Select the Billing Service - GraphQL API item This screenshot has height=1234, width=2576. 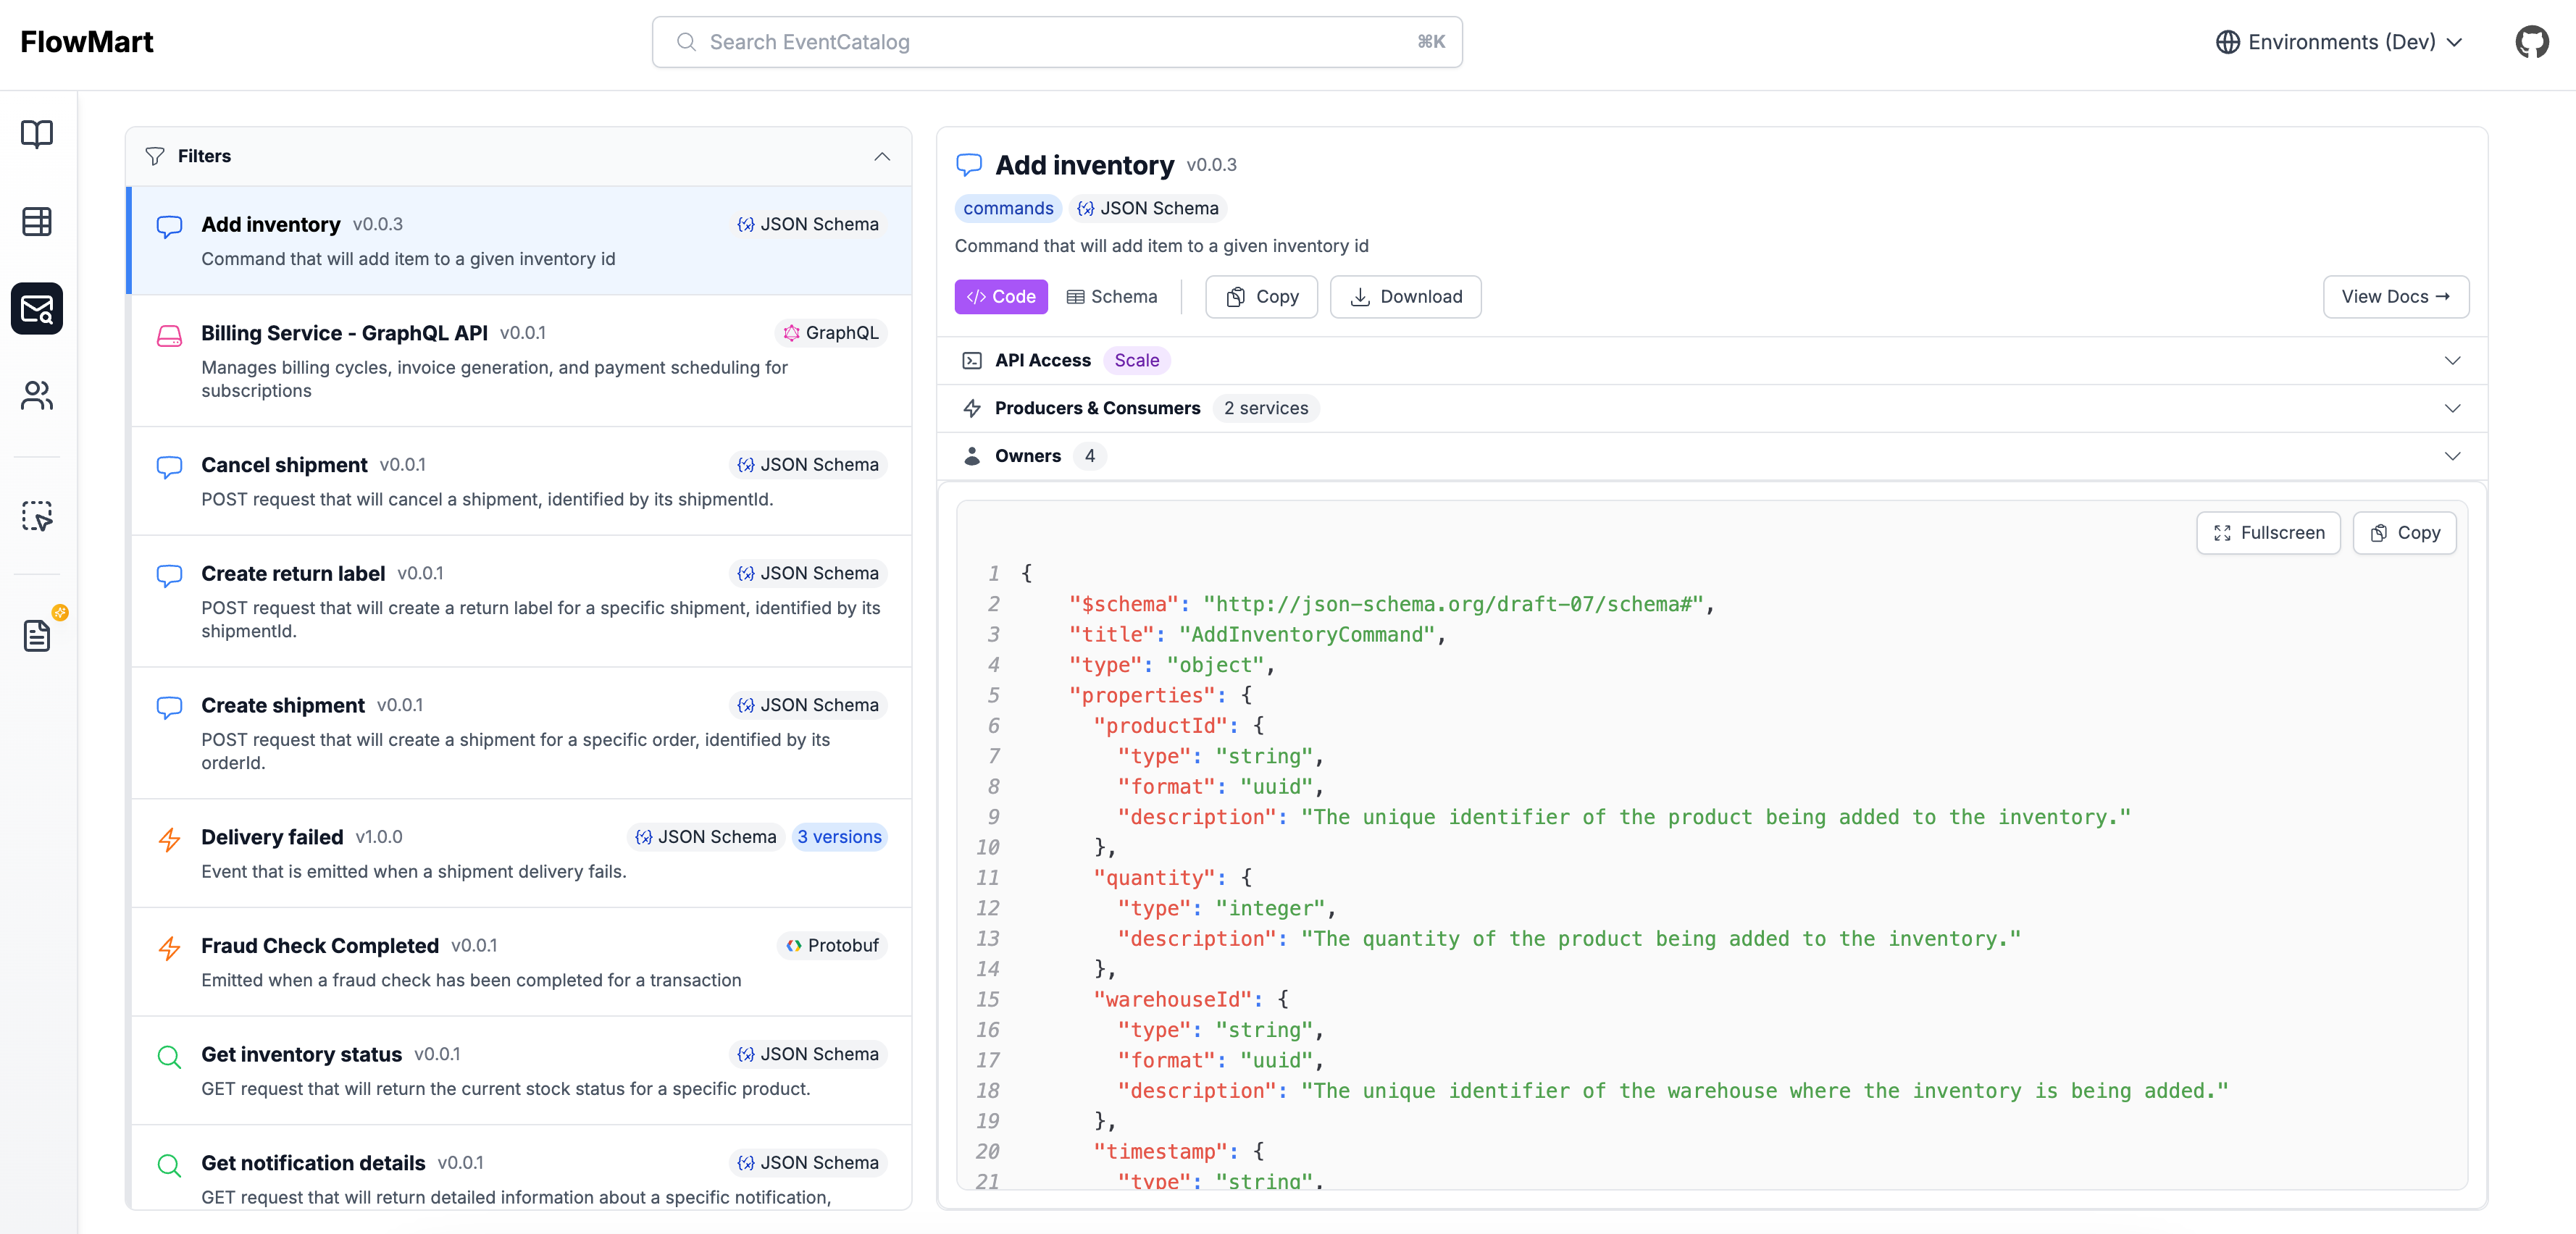[x=520, y=361]
